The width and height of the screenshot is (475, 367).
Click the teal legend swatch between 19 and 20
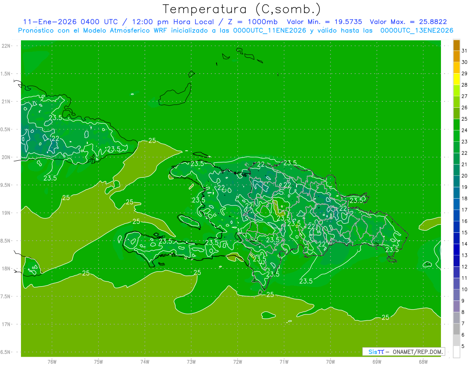pyautogui.click(x=456, y=181)
